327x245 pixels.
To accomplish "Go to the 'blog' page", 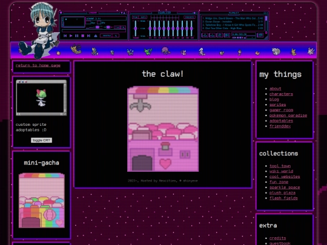I will 274,99.
